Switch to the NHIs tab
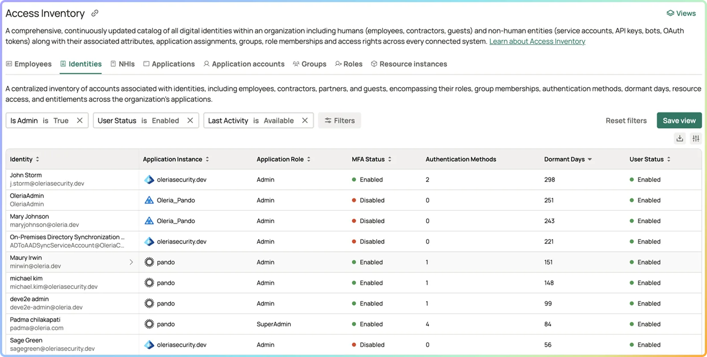Viewport: 707px width, 357px height. (123, 64)
